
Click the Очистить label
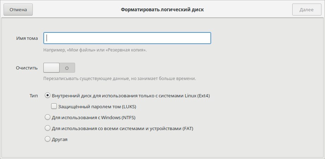(27, 68)
